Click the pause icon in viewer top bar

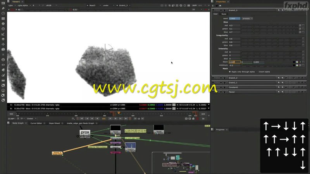189,5
